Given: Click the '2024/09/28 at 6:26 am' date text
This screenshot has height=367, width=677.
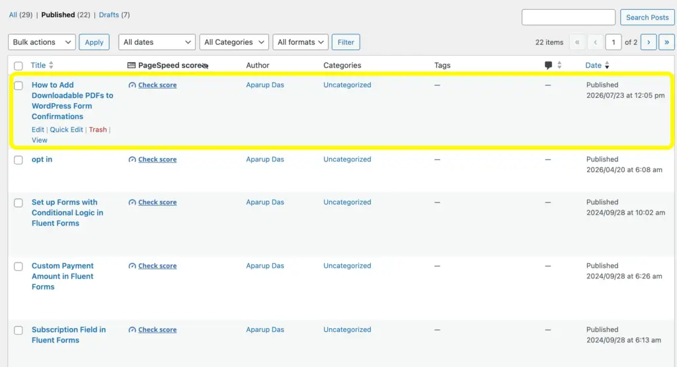Looking at the screenshot, I should pyautogui.click(x=624, y=276).
